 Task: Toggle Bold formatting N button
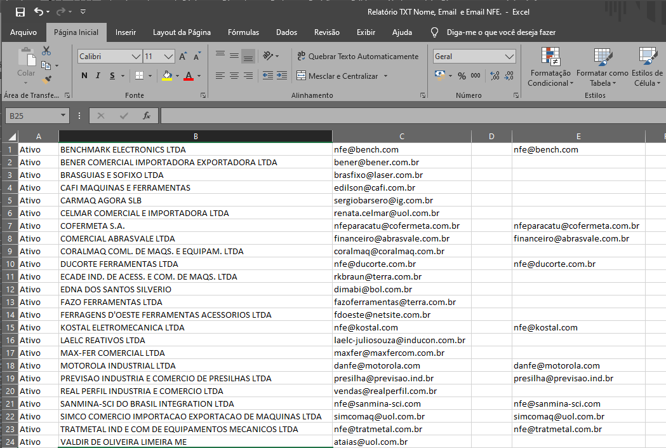point(84,76)
